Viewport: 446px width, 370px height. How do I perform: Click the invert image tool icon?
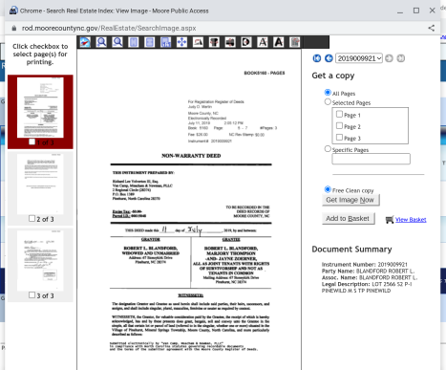pyautogui.click(x=246, y=42)
